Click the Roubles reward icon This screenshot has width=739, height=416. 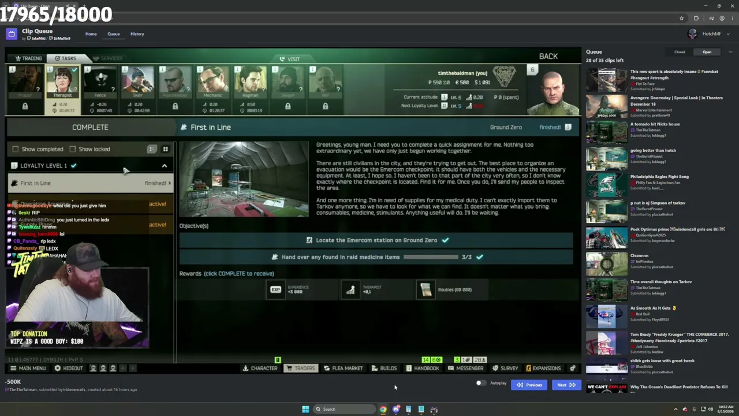[x=426, y=289]
